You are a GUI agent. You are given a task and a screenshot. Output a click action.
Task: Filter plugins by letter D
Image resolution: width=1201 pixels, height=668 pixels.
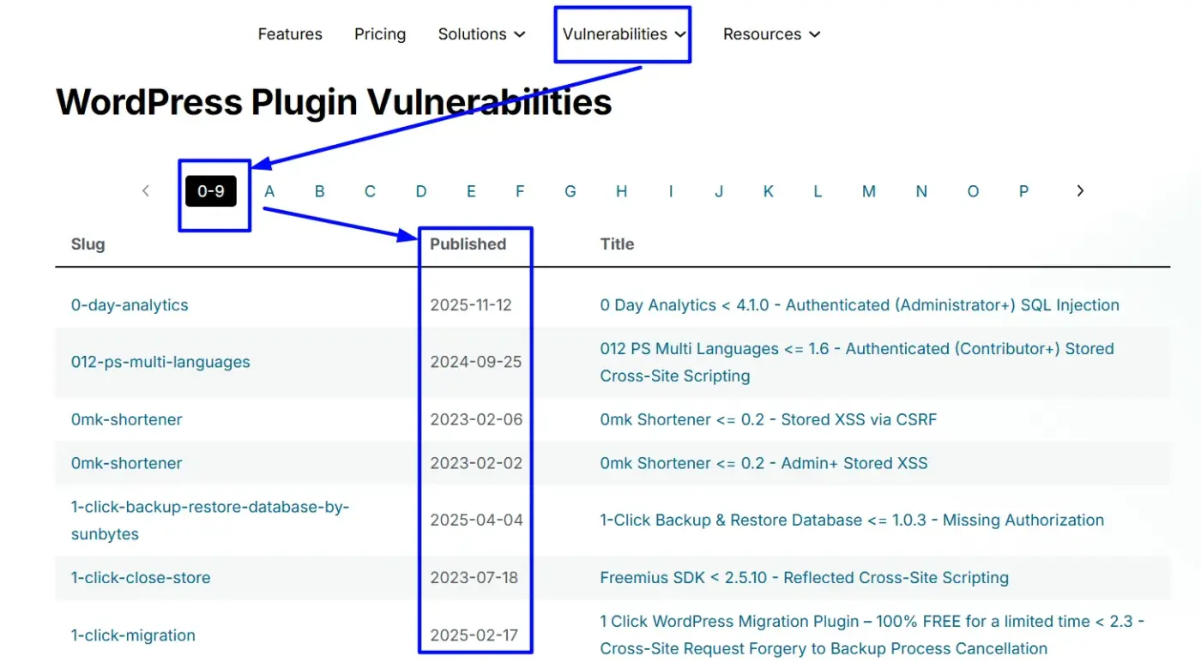click(421, 191)
